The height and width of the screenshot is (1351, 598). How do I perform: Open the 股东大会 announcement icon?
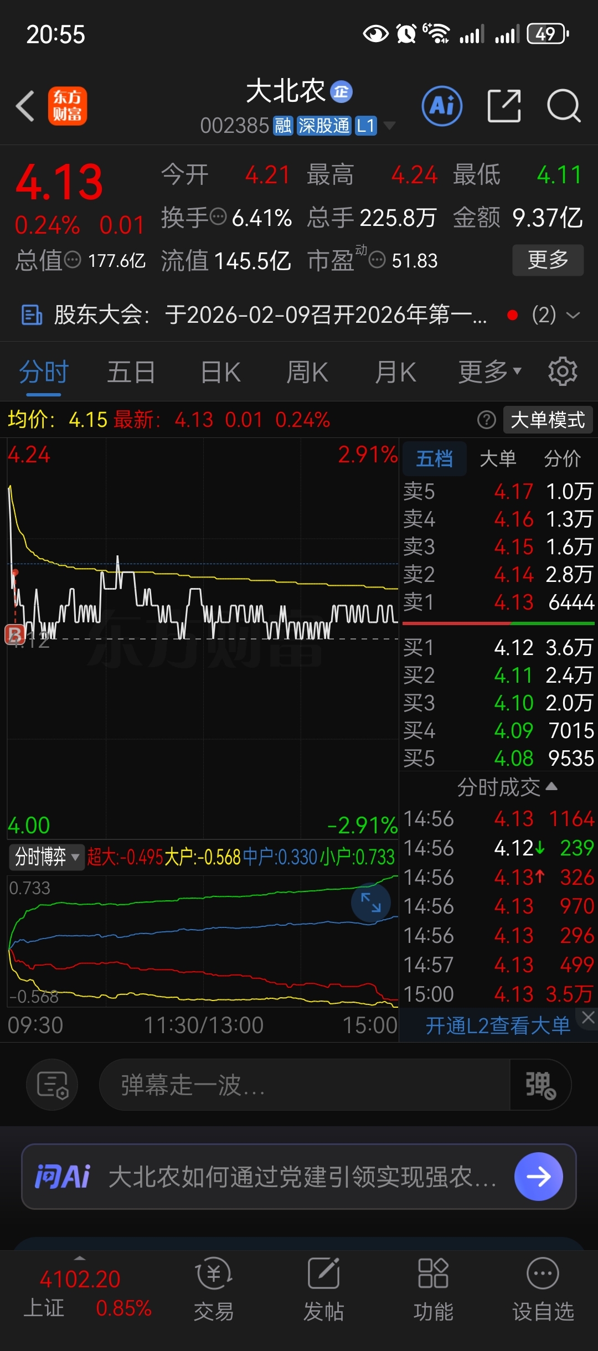(x=32, y=315)
